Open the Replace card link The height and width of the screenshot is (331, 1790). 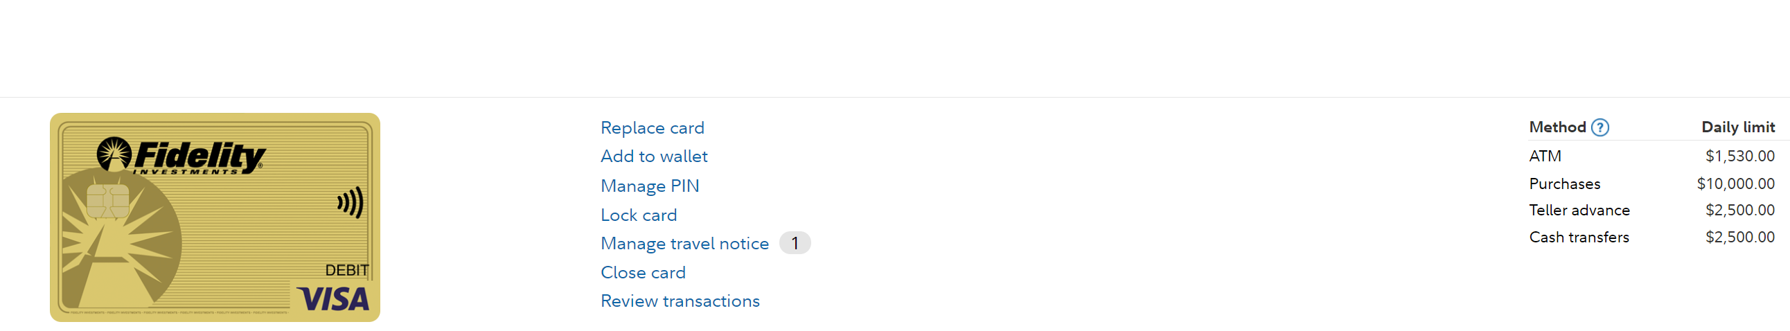pyautogui.click(x=652, y=127)
